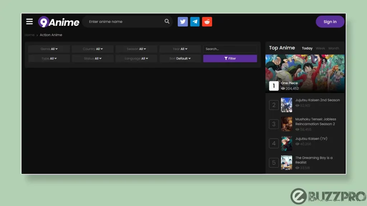Viewport: 367px width, 206px height.
Task: Click the Action Anime breadcrumb text
Action: pyautogui.click(x=51, y=35)
